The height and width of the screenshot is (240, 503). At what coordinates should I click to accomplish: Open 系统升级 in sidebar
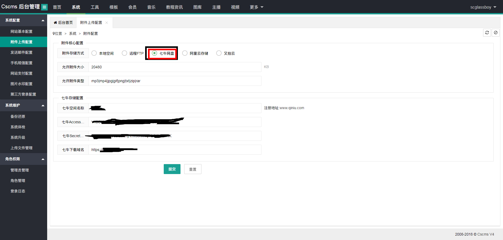tap(24, 137)
